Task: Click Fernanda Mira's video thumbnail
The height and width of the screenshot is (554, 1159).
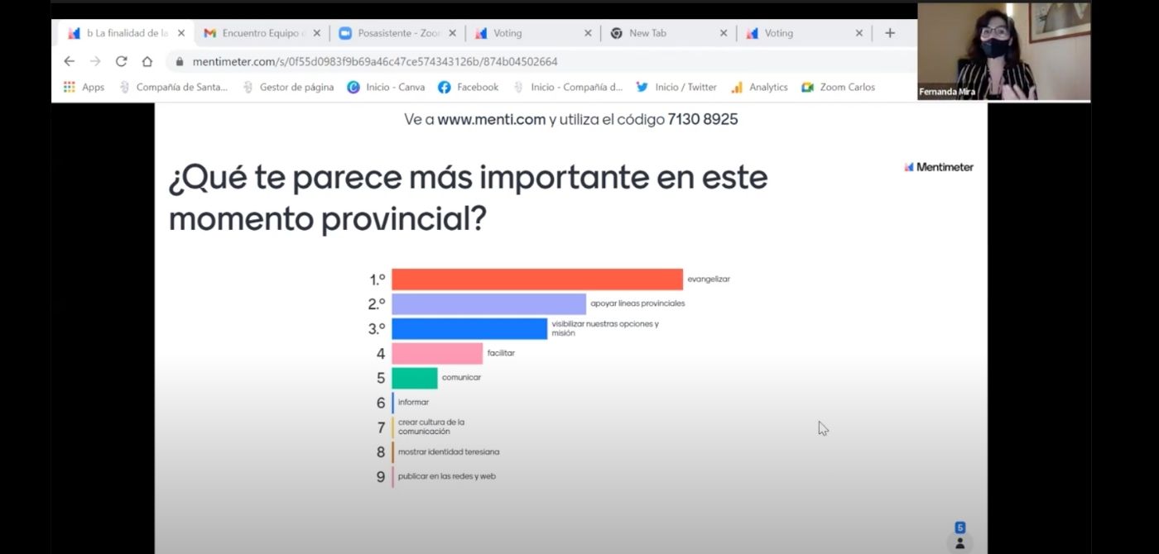Action: [x=1003, y=51]
